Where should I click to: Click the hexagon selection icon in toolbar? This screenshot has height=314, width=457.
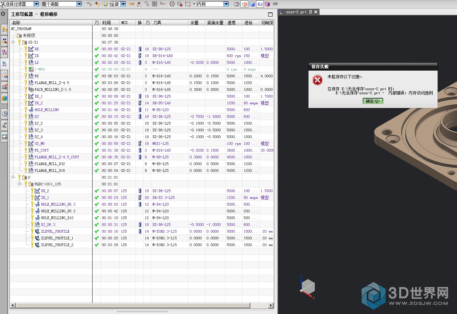172,4
